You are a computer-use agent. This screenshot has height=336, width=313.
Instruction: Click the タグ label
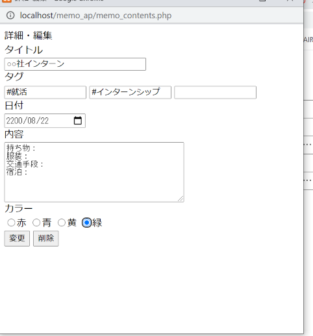coord(14,77)
